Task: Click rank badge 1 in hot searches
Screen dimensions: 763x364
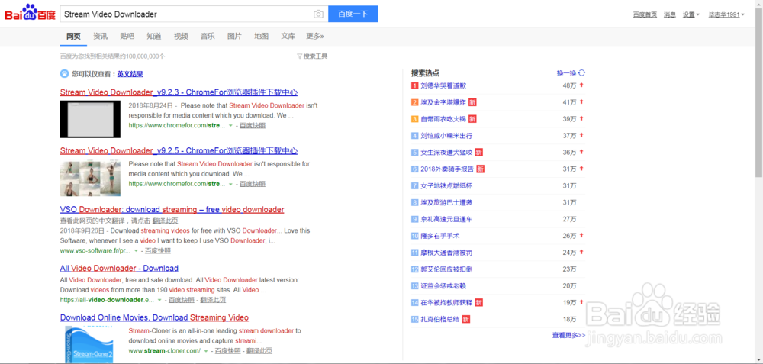Action: click(x=414, y=85)
